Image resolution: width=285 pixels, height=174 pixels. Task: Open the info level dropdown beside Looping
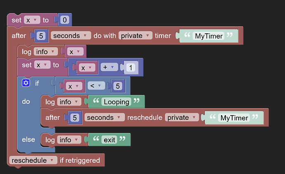69,102
